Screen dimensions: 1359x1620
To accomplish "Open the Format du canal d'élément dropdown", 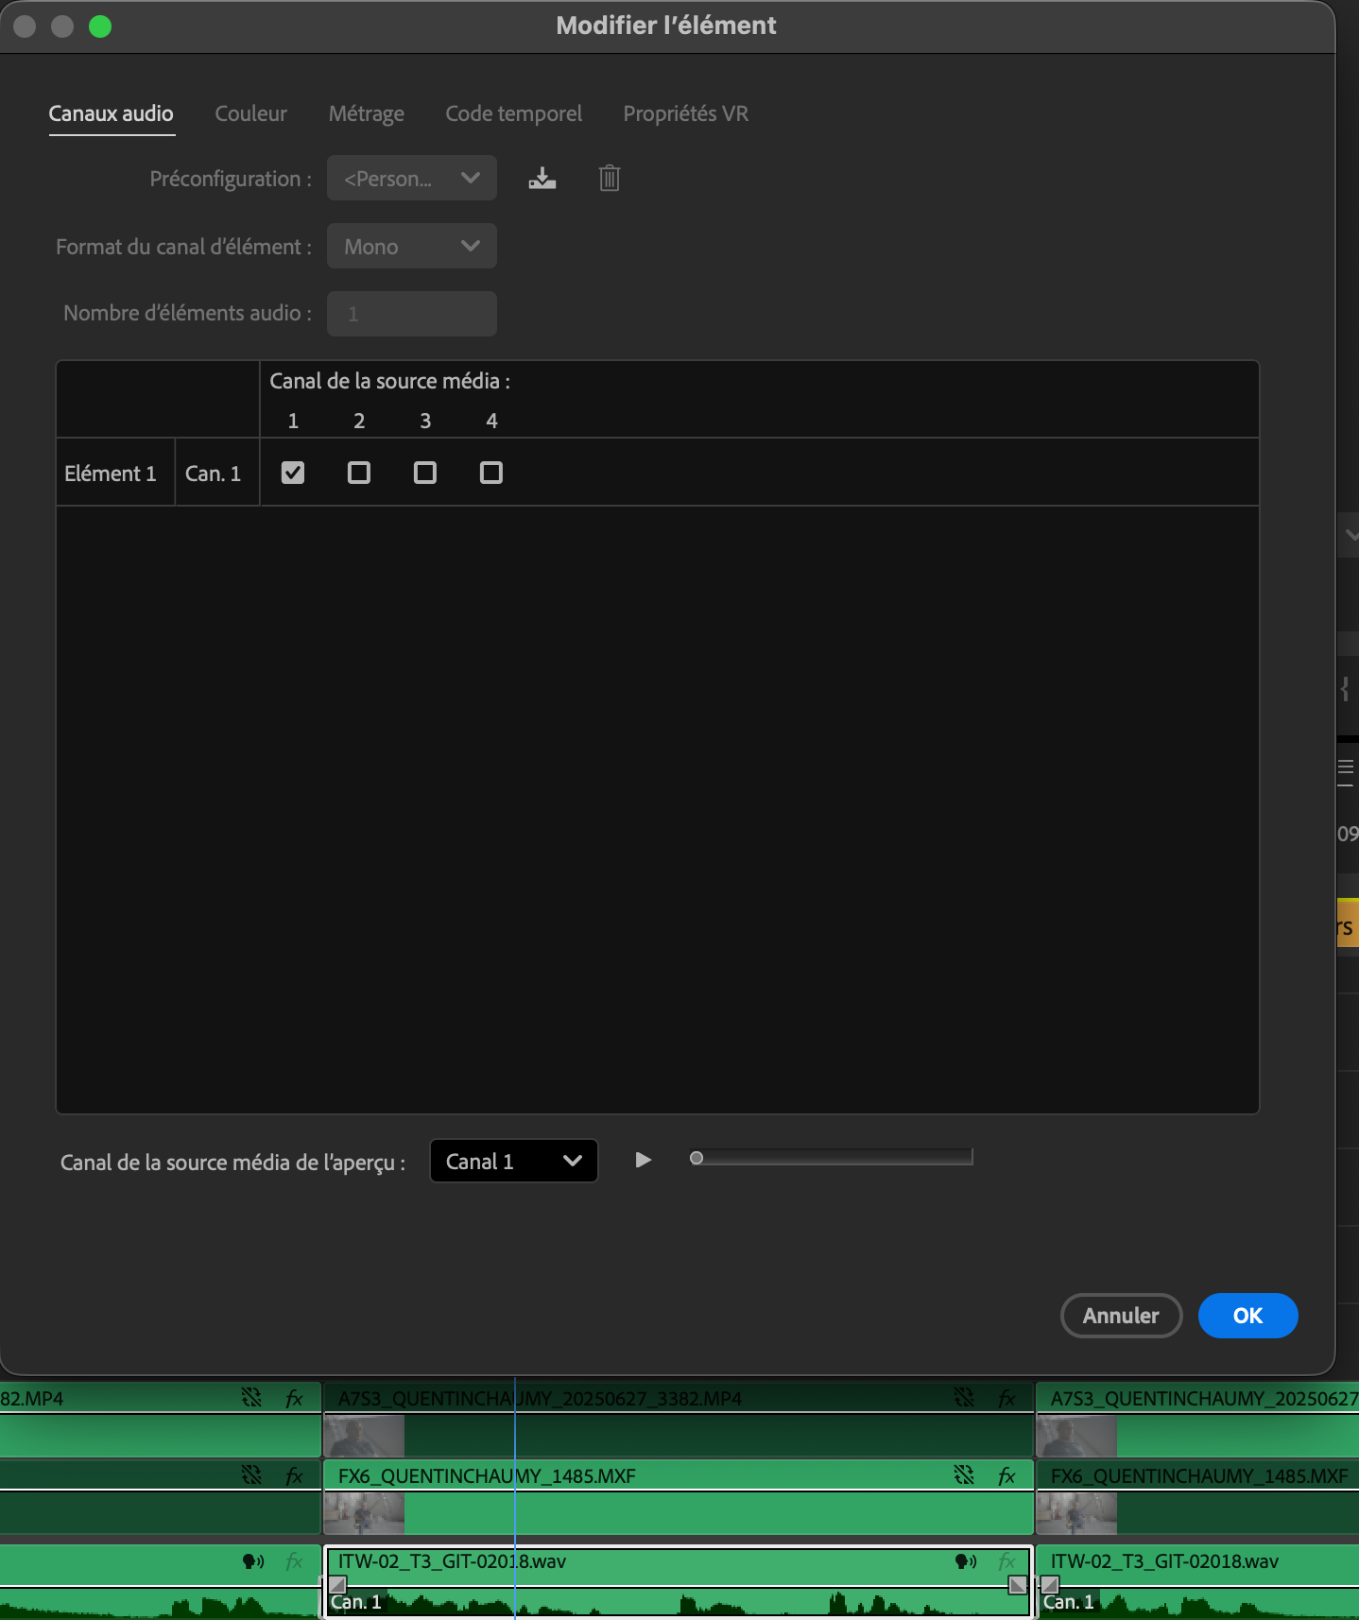I will (412, 246).
